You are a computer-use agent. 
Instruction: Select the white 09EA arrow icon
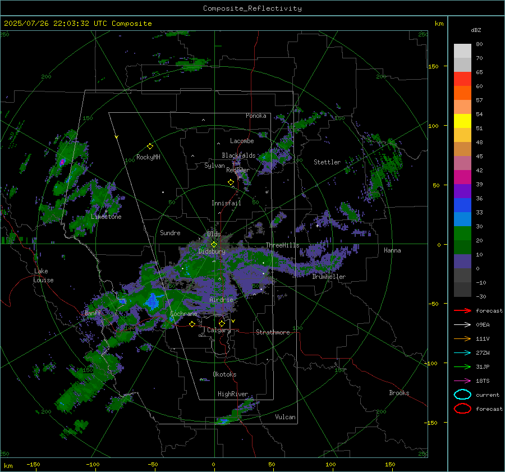(x=462, y=324)
